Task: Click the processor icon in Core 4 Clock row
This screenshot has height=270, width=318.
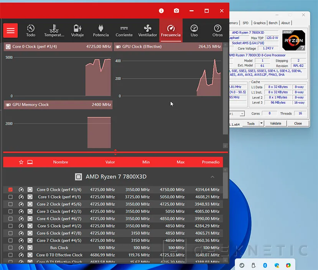Action: click(x=30, y=219)
